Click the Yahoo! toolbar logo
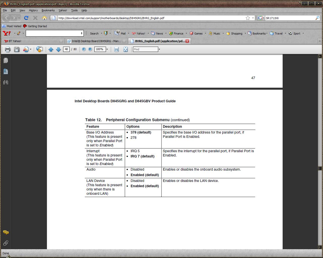The image size is (323, 258). 7,33
